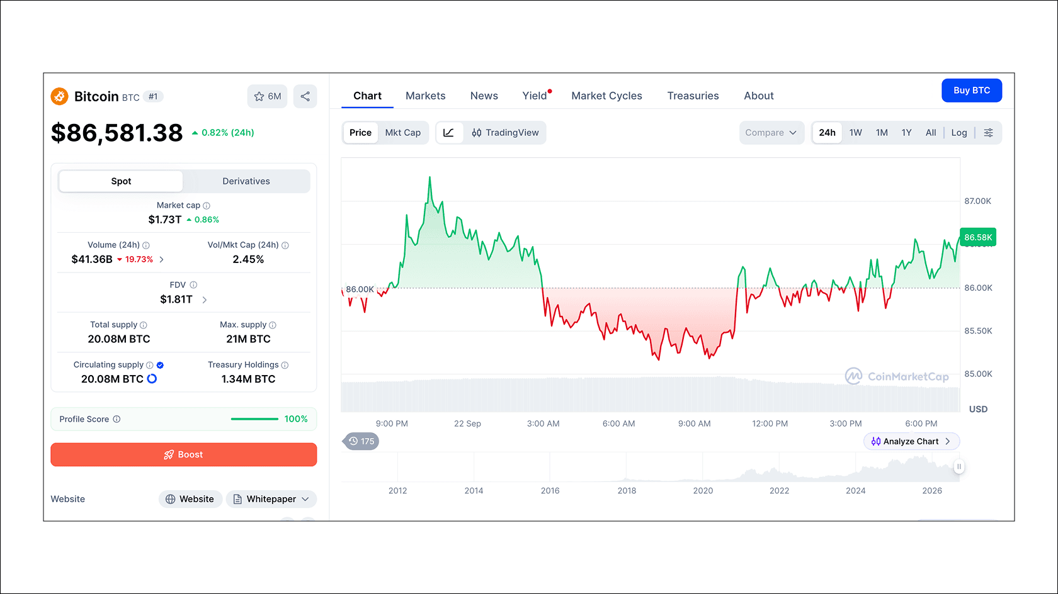Click Vol/Mkt Cap (24h) info icon
Viewport: 1058px width, 594px height.
pos(285,245)
